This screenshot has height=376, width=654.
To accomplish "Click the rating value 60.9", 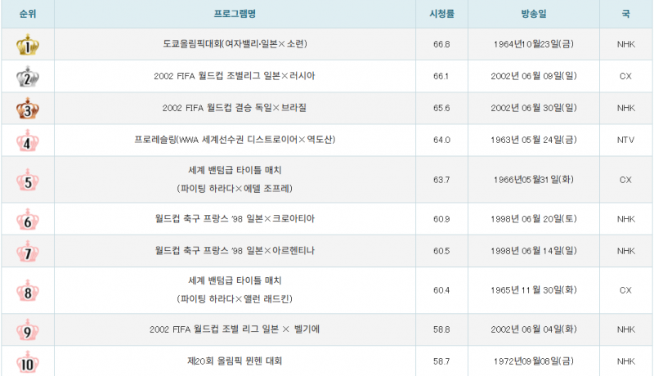I will pos(441,219).
